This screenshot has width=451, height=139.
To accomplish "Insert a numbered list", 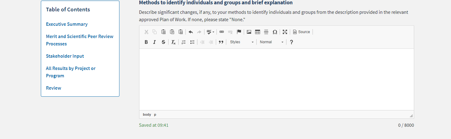I will [x=184, y=42].
